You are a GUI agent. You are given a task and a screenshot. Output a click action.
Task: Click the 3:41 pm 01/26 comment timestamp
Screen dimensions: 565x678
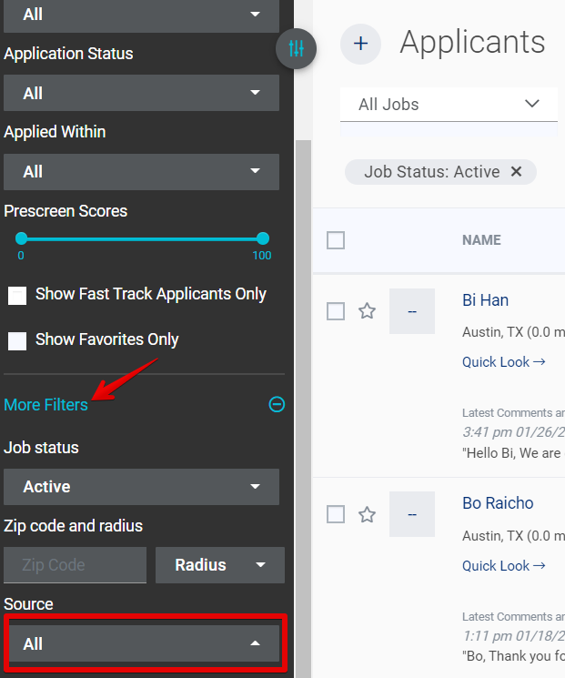513,432
